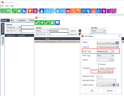This screenshot has height=96, width=124.
Task: Open the Name search field dropdown in Form Setup
Action: click(x=49, y=31)
